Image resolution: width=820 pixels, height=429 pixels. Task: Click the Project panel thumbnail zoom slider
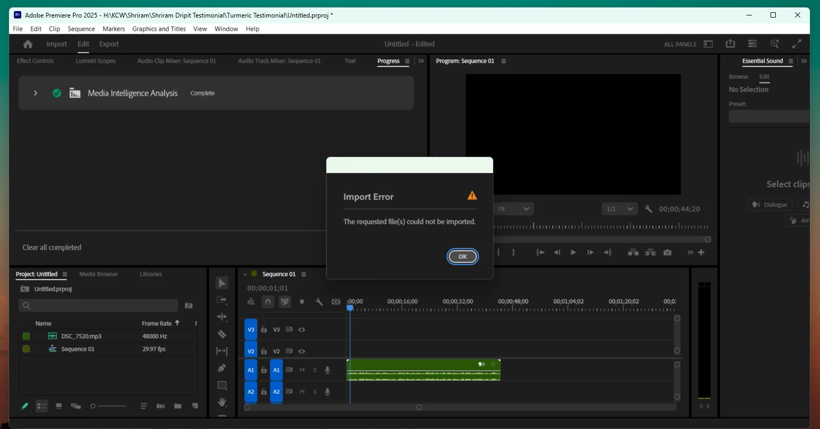[x=108, y=406]
